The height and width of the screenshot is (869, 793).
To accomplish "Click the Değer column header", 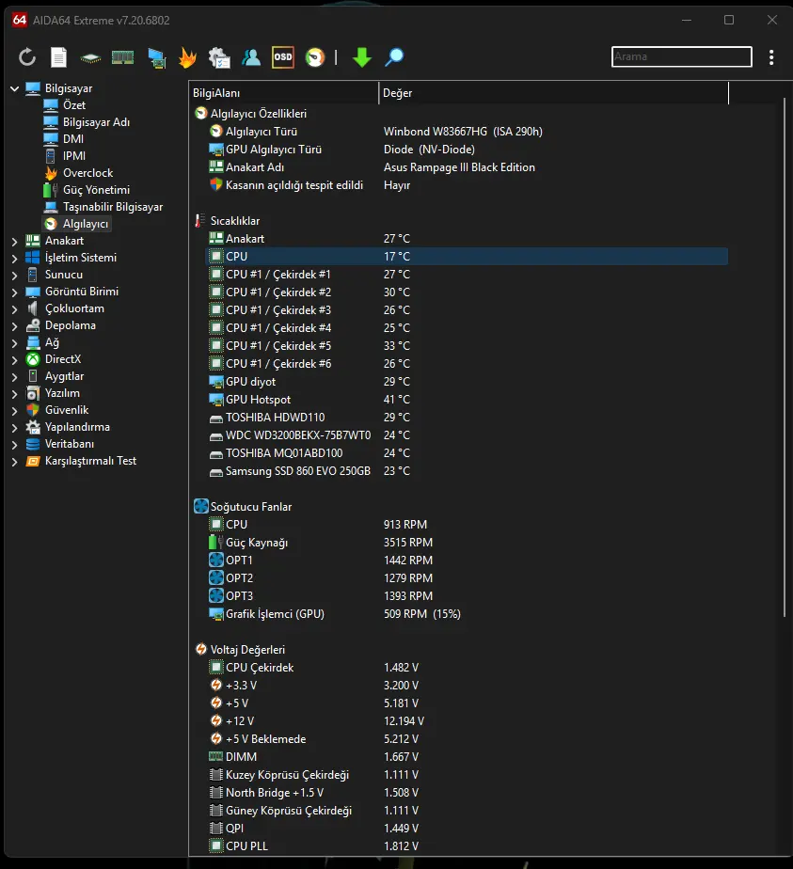I will (554, 93).
